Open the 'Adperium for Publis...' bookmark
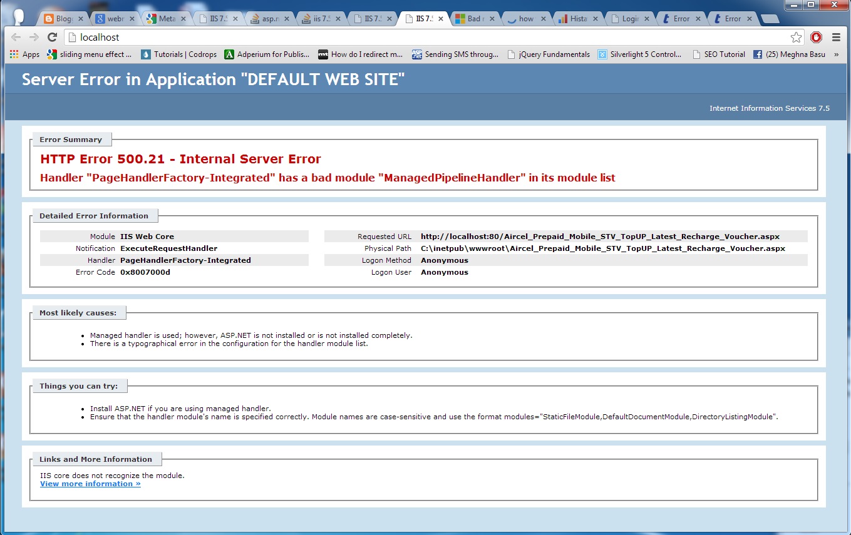Image resolution: width=851 pixels, height=535 pixels. pos(267,54)
